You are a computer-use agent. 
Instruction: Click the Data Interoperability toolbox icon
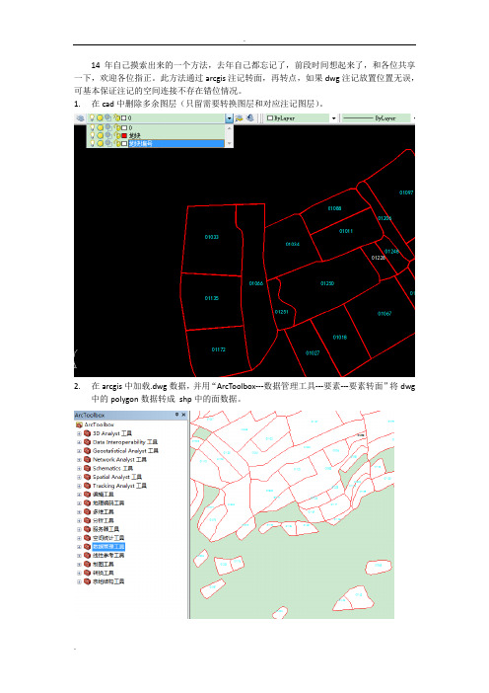point(88,442)
